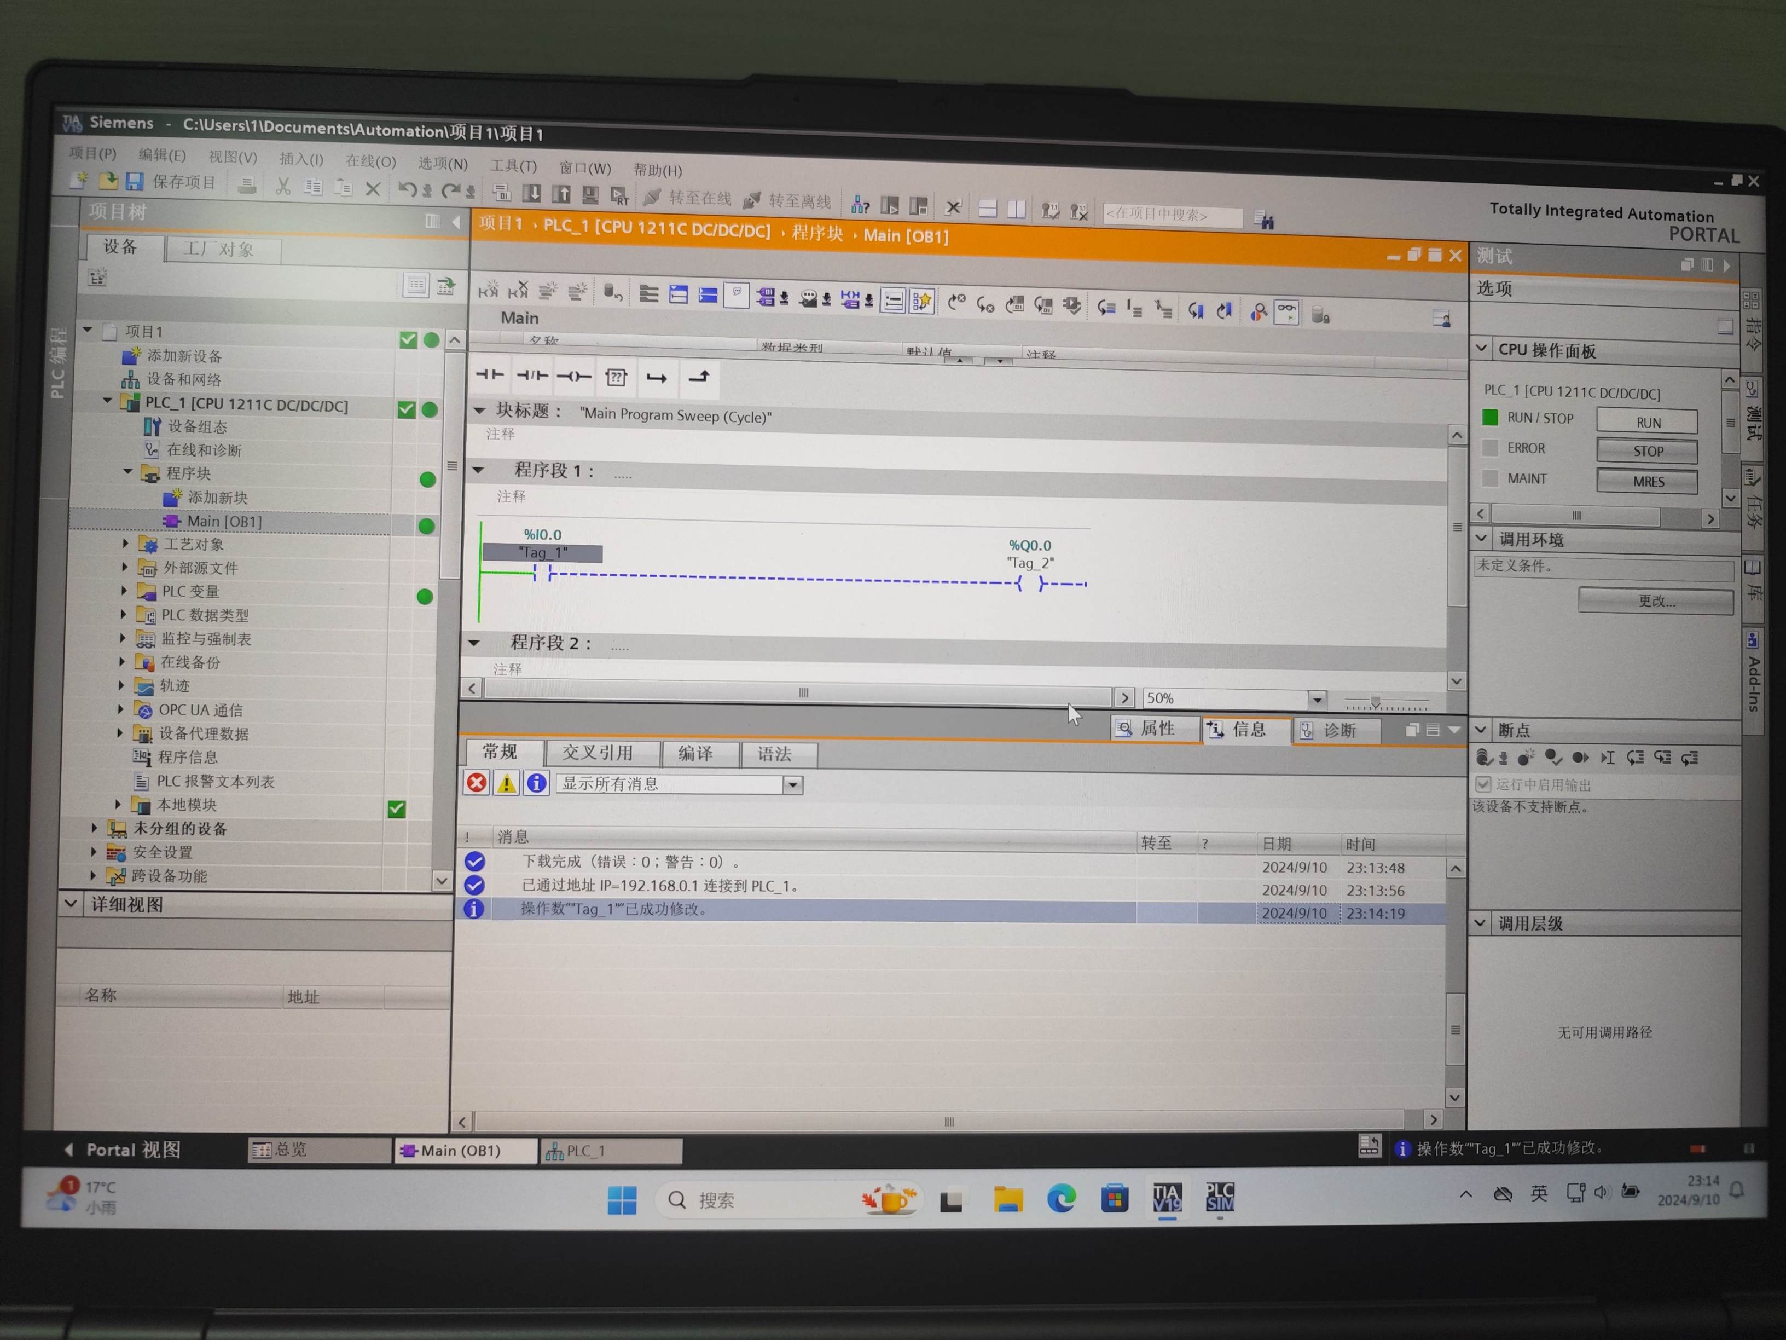
Task: Open the 在线(O) menu
Action: (x=370, y=161)
